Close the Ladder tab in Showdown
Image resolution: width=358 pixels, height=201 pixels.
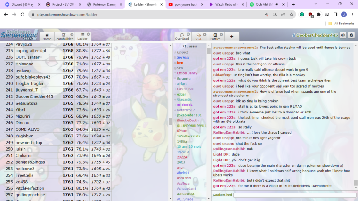click(89, 34)
